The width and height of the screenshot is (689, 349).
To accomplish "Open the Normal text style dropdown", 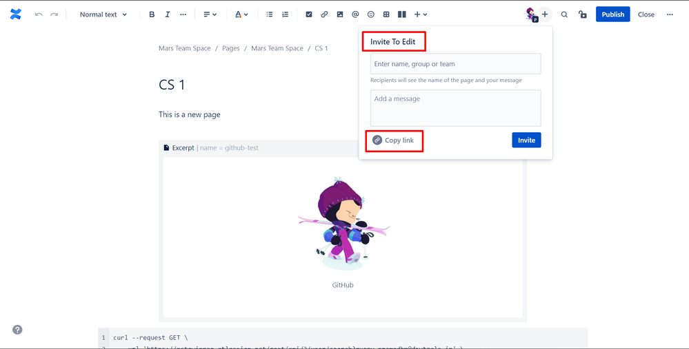I will (103, 14).
